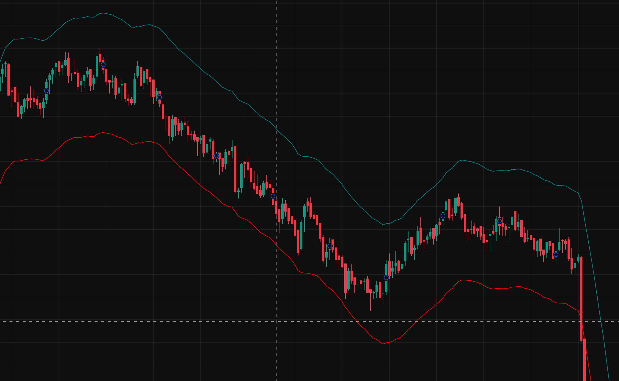The width and height of the screenshot is (619, 381).
Task: Pick the ninth blue circle marker from left
Action: (499, 221)
